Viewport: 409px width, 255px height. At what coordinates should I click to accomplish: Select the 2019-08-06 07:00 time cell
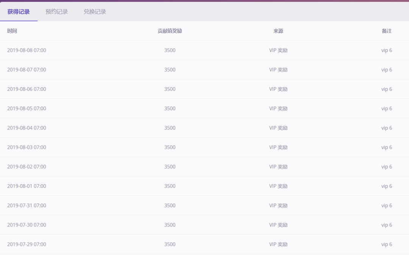27,89
